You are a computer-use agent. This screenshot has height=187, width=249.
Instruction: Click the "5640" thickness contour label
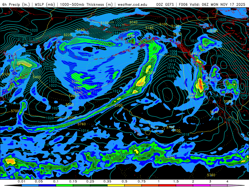(x=214, y=112)
